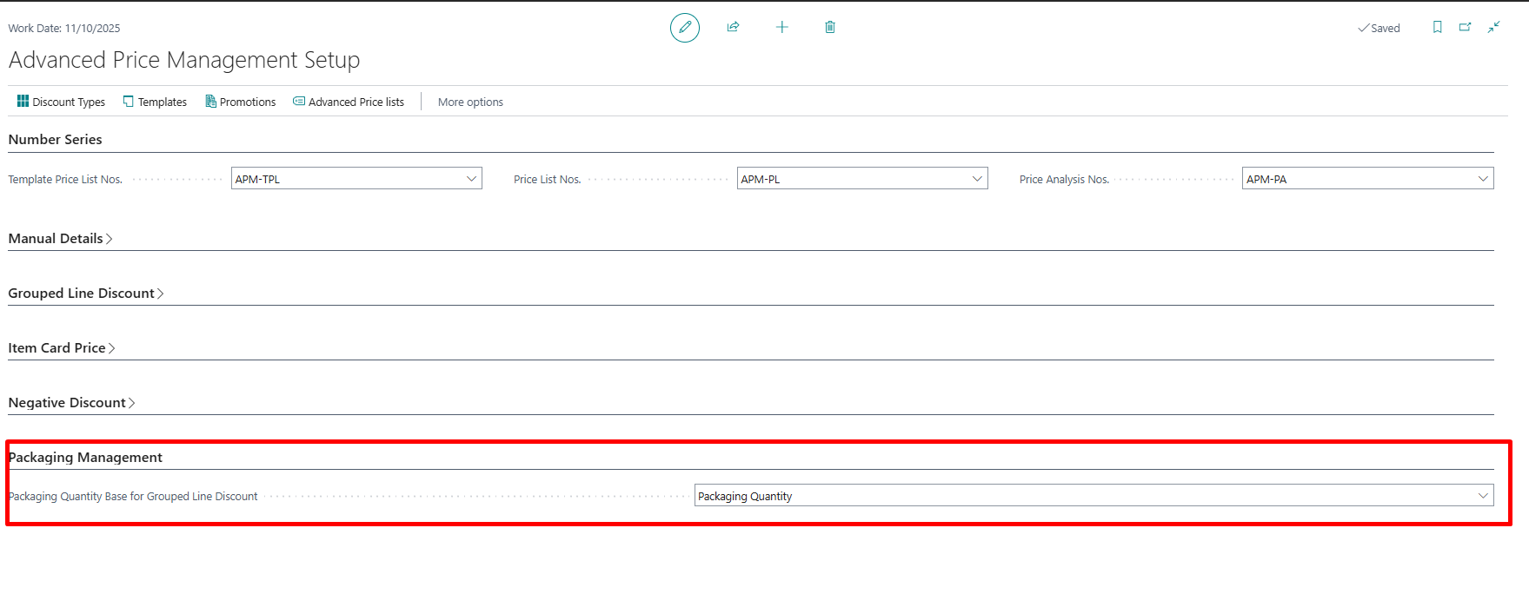Open the Promotions action

click(x=240, y=102)
